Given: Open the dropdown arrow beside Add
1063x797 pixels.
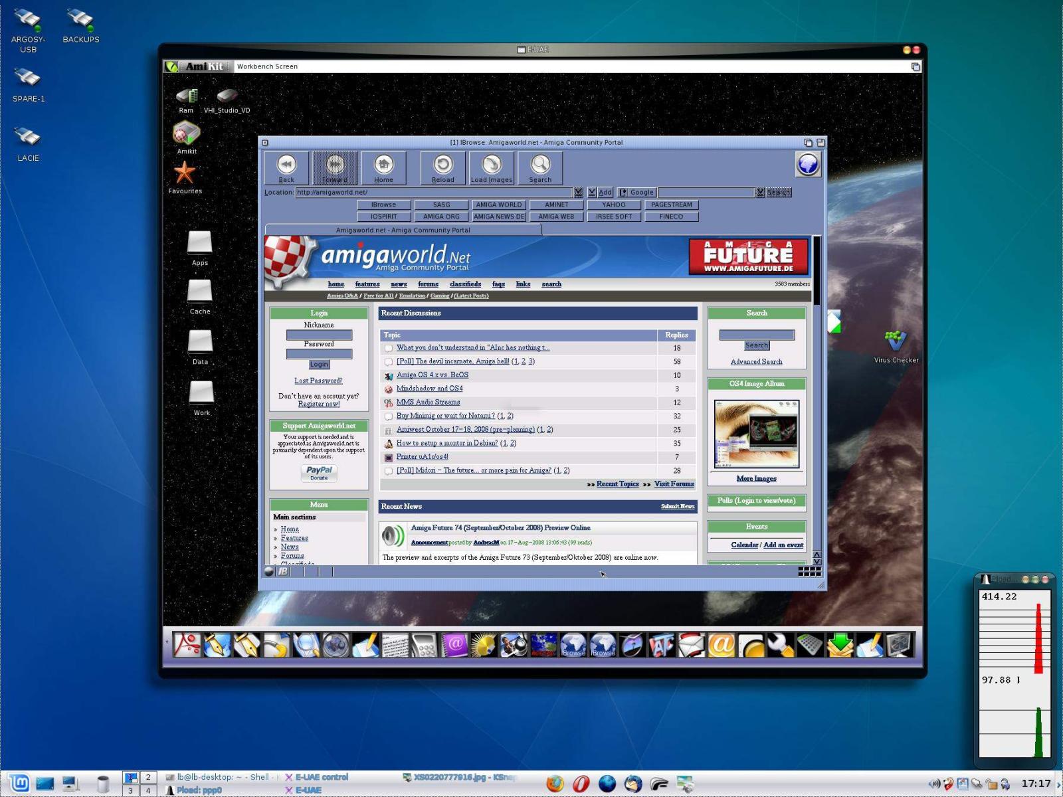Looking at the screenshot, I should (x=591, y=192).
